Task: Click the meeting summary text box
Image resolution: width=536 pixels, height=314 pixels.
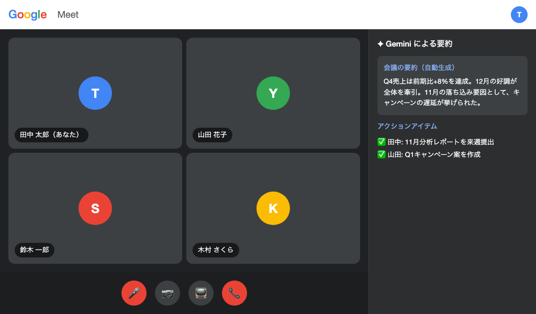Action: point(452,85)
